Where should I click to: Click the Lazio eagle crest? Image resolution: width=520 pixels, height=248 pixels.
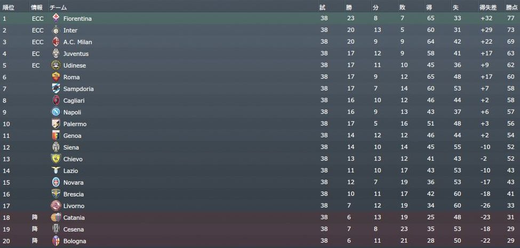[x=55, y=171]
